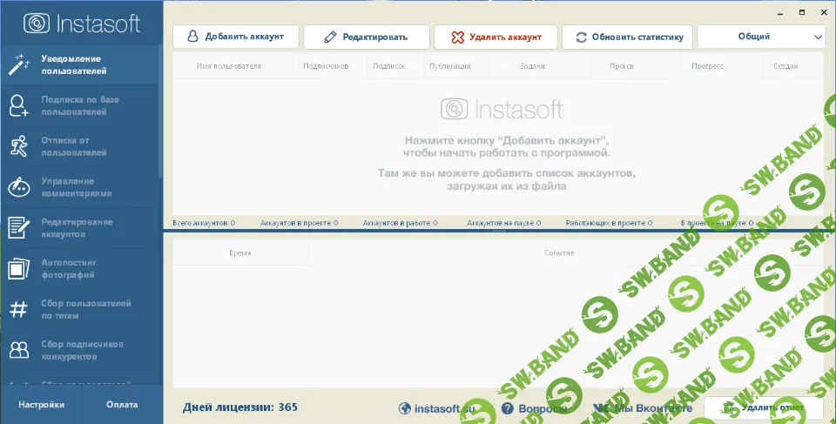
Task: Open the instasoft.su website link
Action: coord(436,408)
